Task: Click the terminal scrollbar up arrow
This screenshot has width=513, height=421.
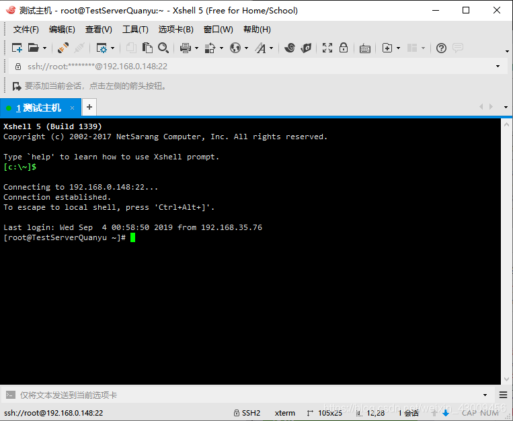Action: (x=506, y=124)
